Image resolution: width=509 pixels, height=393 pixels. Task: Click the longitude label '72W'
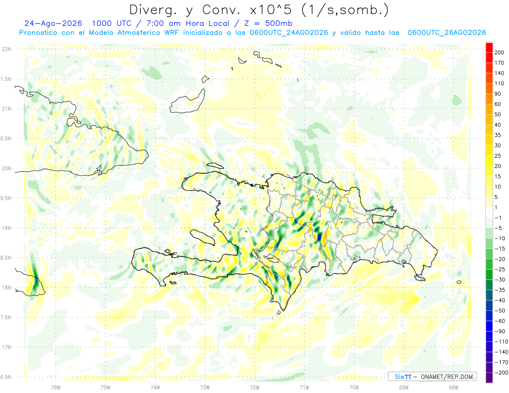[x=255, y=387]
